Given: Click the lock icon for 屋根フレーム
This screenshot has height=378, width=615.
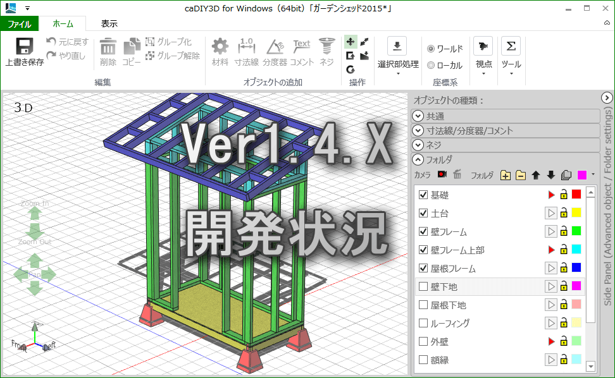Looking at the screenshot, I should click(564, 267).
